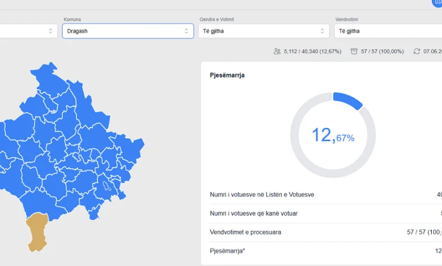Click Numri i votuesve në Listën row
This screenshot has height=266, width=442.
326,195
